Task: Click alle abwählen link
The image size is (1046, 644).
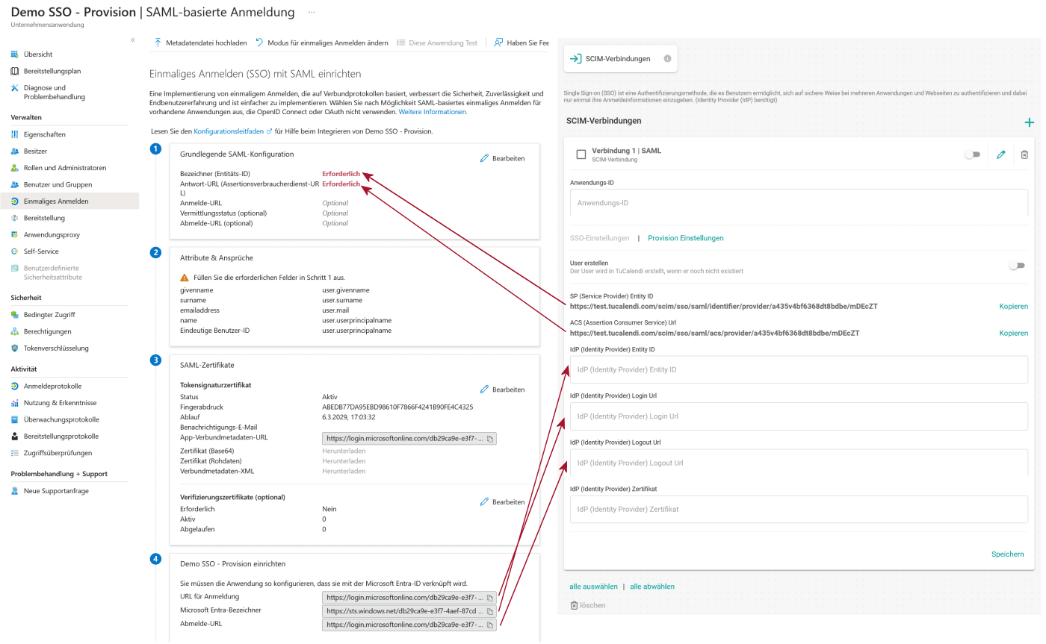Action: (x=652, y=587)
